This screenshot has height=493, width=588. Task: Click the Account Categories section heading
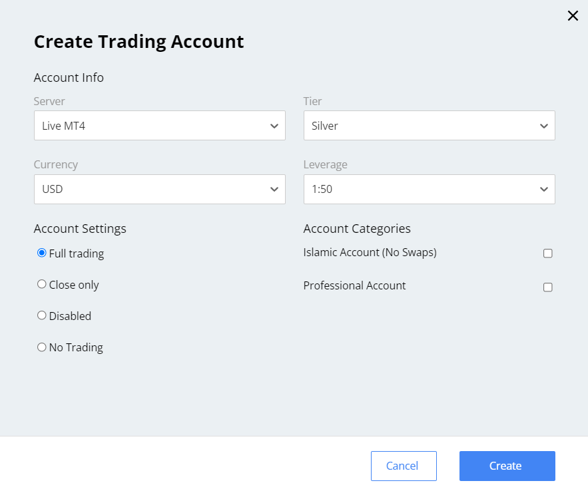[357, 228]
